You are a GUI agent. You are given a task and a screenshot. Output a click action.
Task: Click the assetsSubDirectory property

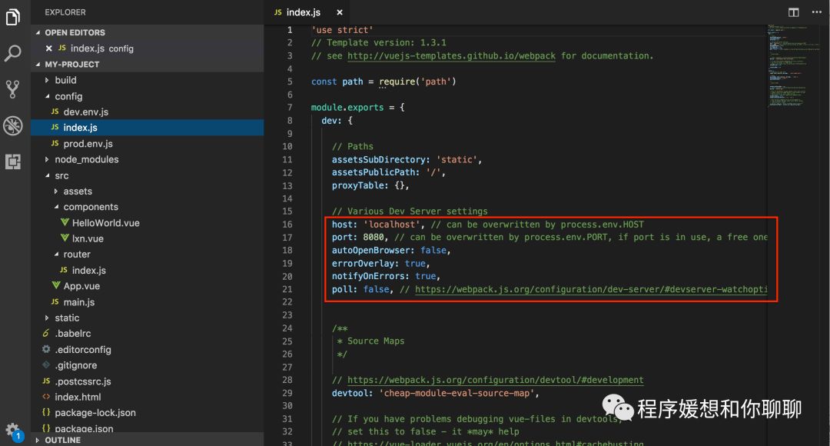click(x=379, y=159)
